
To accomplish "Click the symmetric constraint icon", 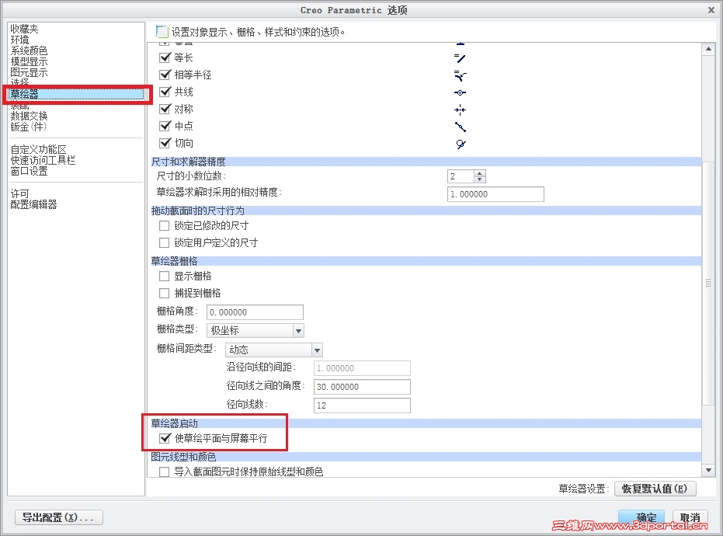I will point(461,110).
